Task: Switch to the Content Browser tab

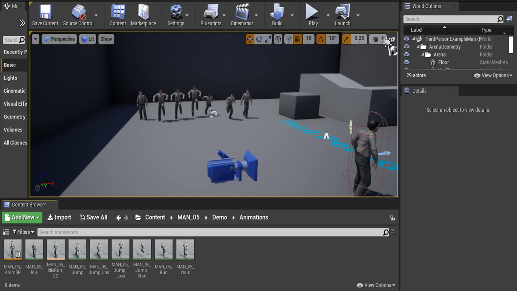Action: [x=28, y=205]
